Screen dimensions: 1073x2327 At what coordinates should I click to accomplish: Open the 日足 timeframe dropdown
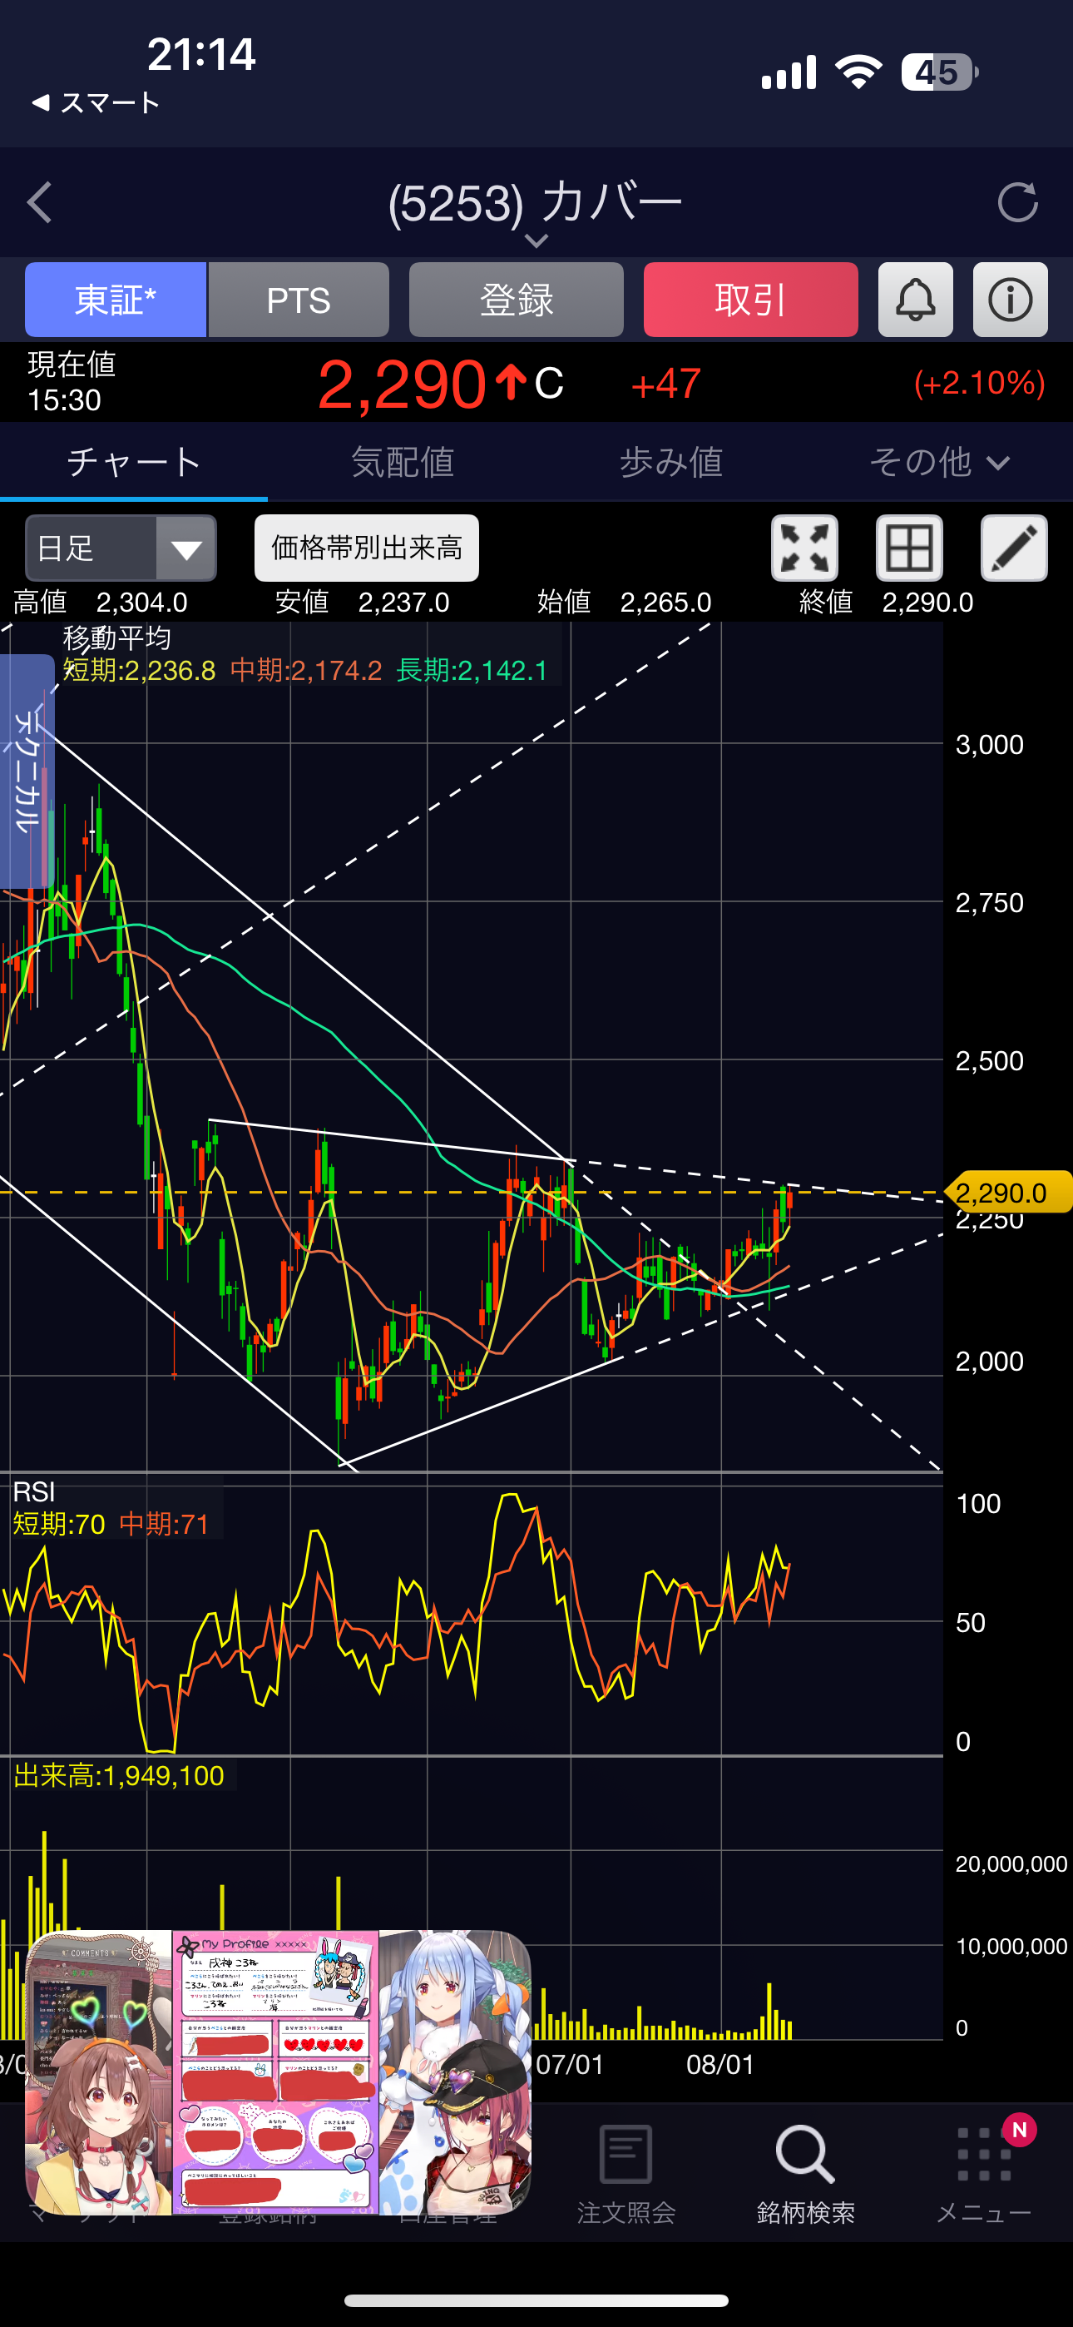coord(121,548)
